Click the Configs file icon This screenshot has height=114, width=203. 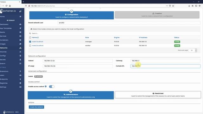[20, 56]
